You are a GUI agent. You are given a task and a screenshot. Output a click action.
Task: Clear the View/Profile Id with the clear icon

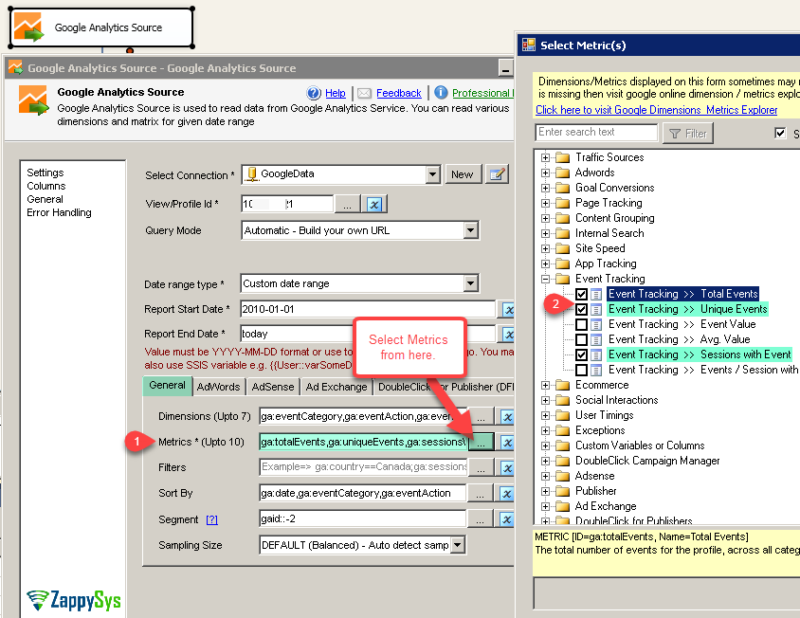click(374, 204)
